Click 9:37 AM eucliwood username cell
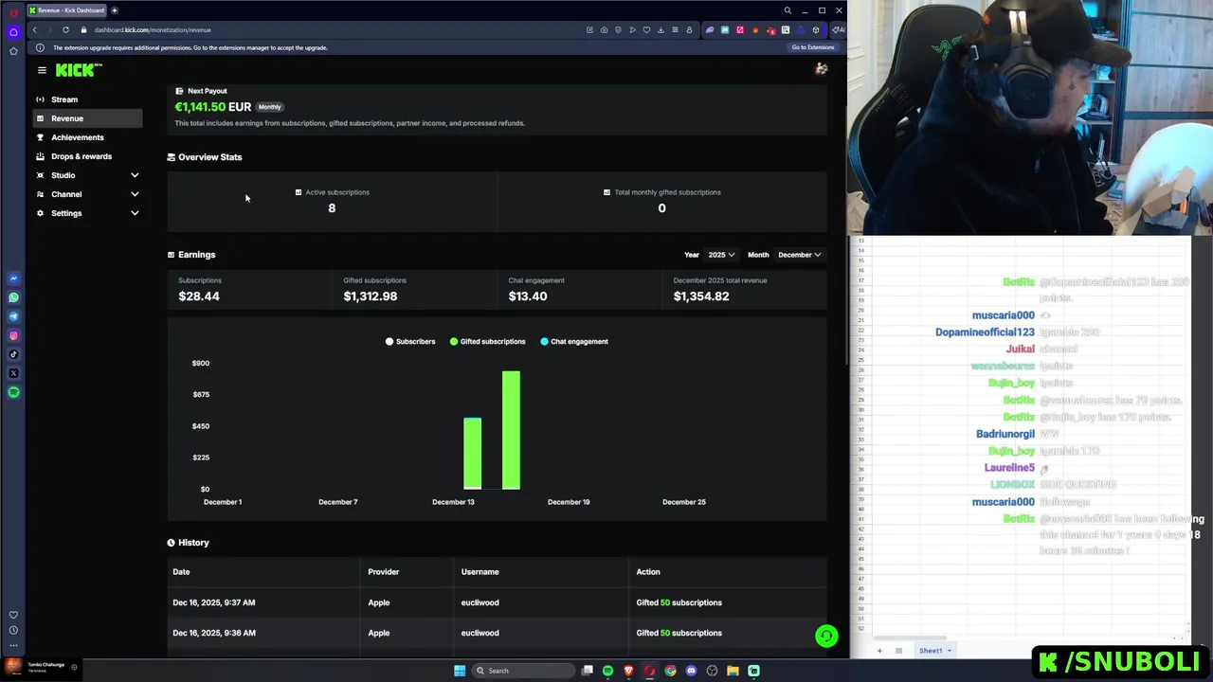1213x682 pixels. click(x=480, y=602)
